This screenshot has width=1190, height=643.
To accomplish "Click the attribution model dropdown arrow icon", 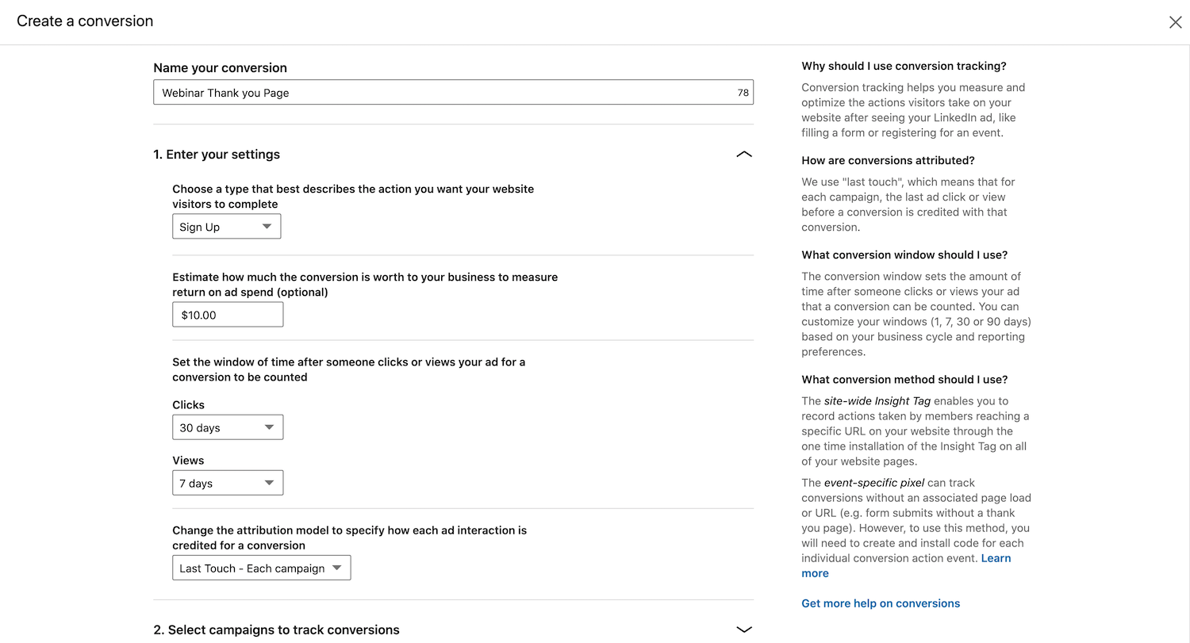I will 336,568.
